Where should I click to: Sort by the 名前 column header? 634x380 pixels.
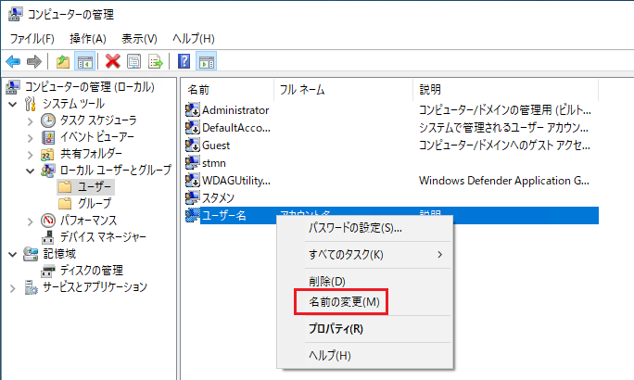click(227, 90)
